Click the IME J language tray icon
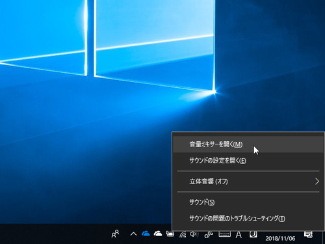Viewport: 325px width, 244px height. click(253, 234)
